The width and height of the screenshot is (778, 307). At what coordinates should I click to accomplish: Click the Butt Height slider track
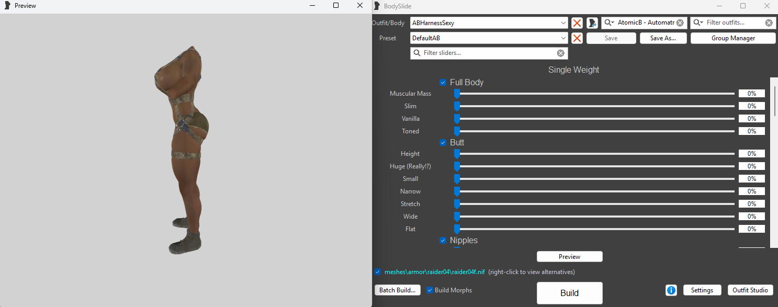(x=594, y=154)
